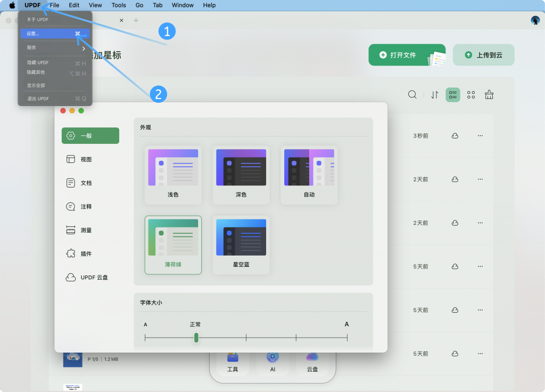Open the 一般 settings section
Screen dimensions: 545x392
pyautogui.click(x=90, y=136)
